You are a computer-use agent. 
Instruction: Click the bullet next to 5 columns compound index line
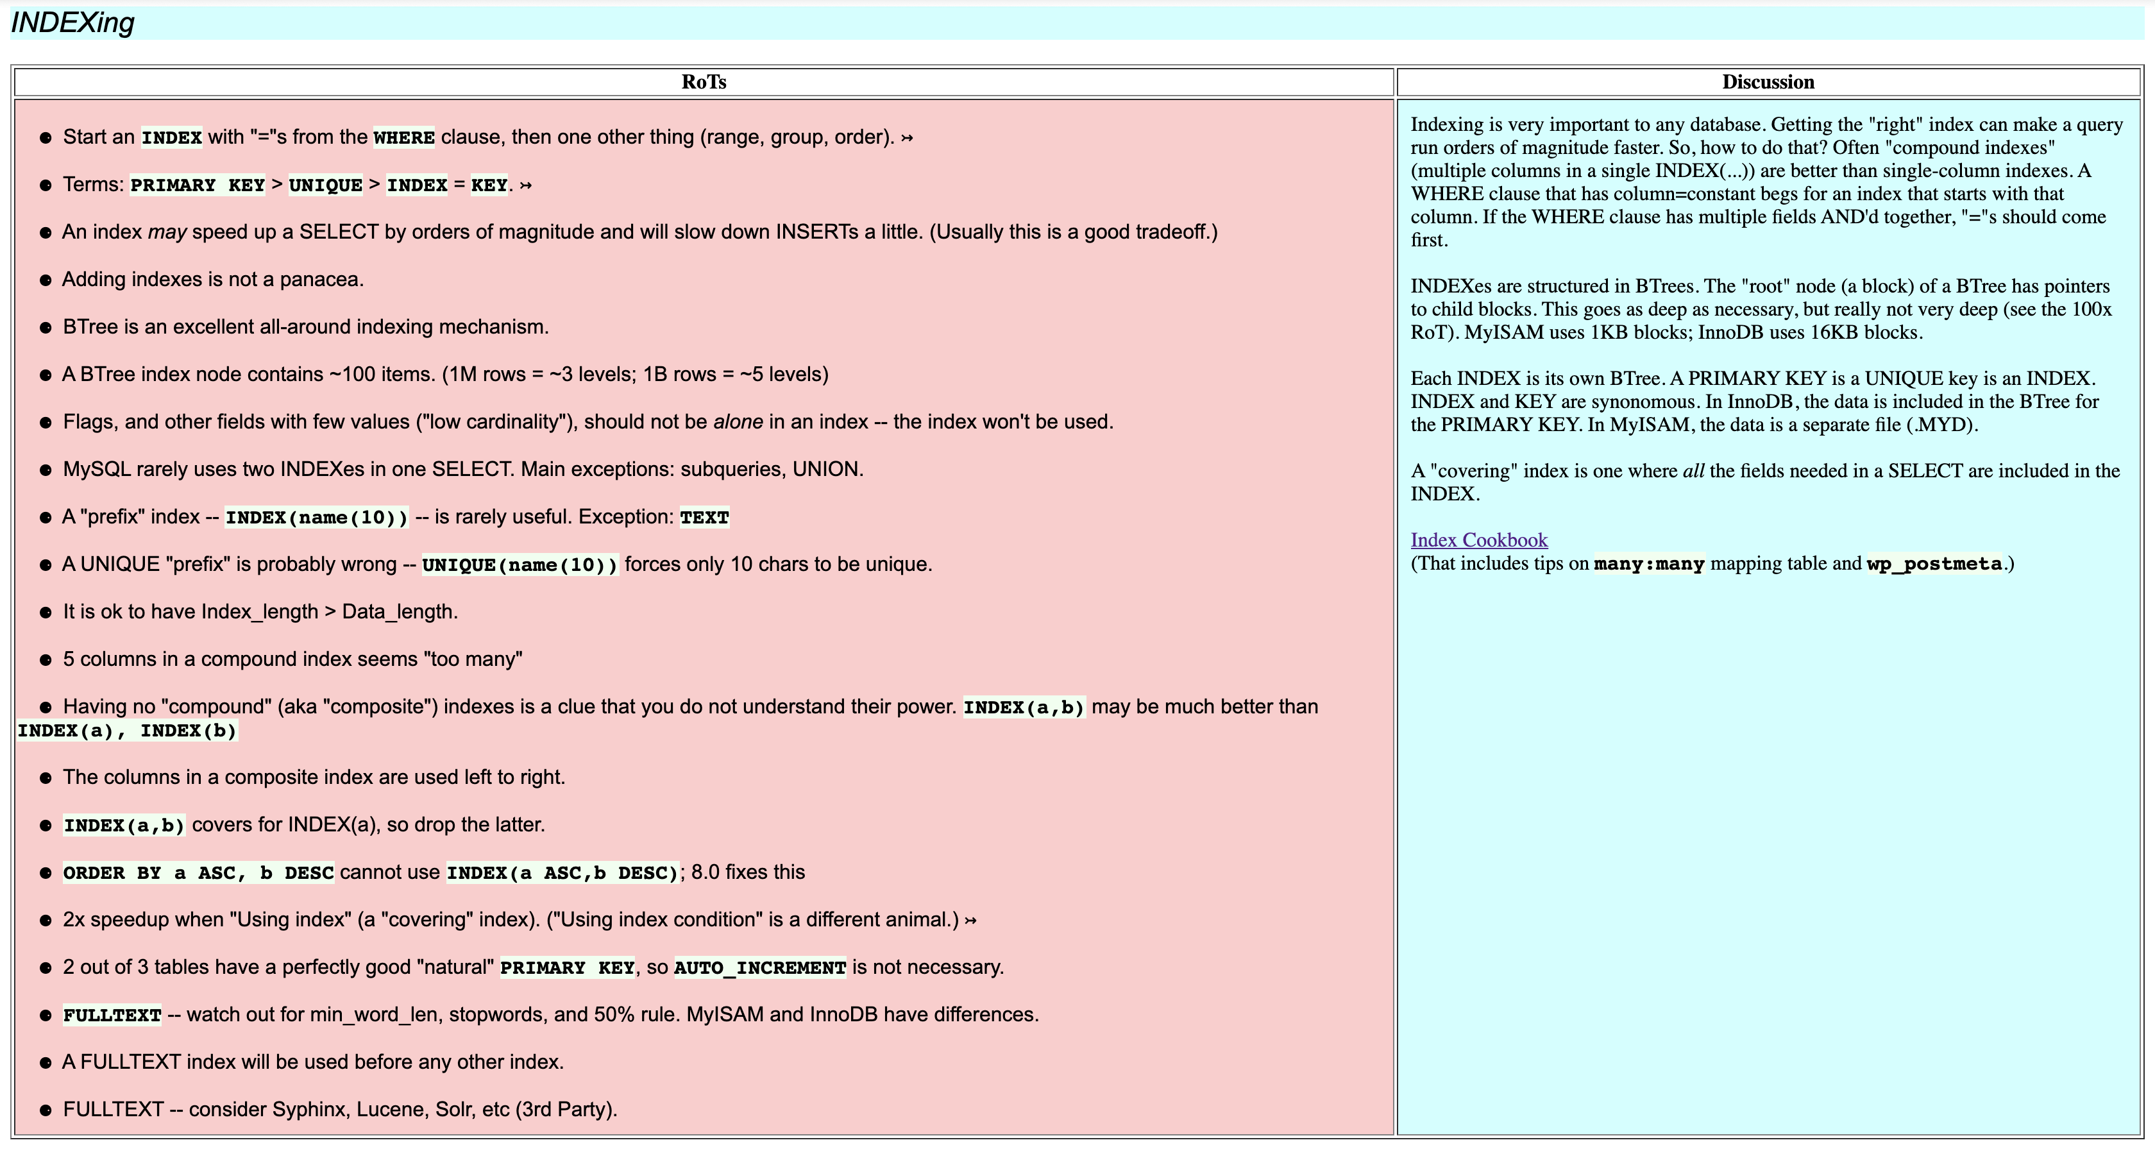[x=46, y=659]
